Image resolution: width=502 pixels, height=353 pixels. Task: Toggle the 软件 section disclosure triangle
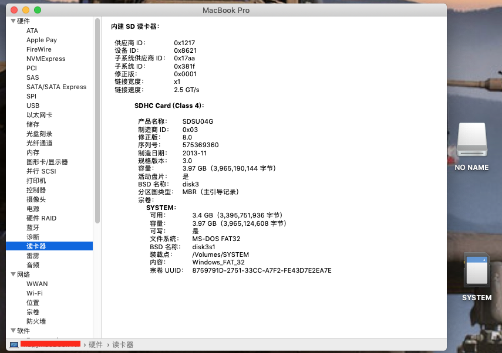(12, 331)
